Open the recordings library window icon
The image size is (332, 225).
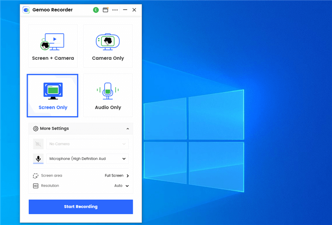[105, 10]
